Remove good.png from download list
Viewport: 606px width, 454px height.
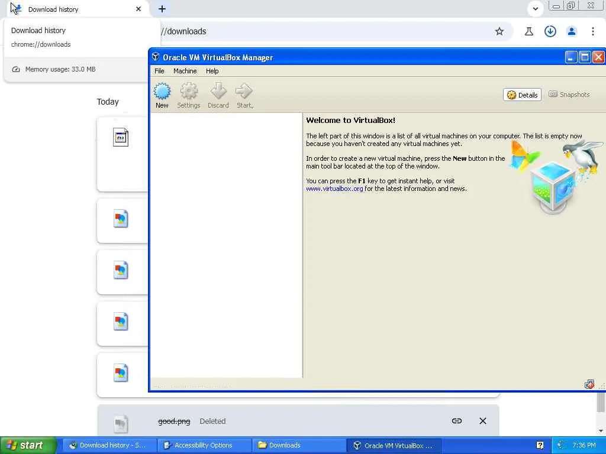(483, 421)
